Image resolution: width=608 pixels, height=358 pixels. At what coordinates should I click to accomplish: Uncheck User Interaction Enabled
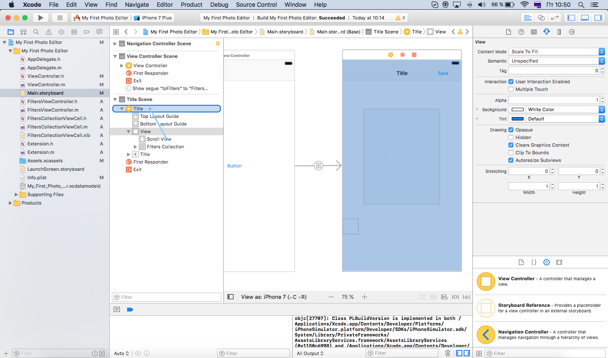[511, 82]
